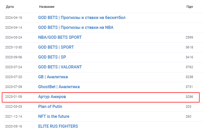Open GOD BETS basketball forecasts link
Screen dimensions: 204x135
click(82, 18)
